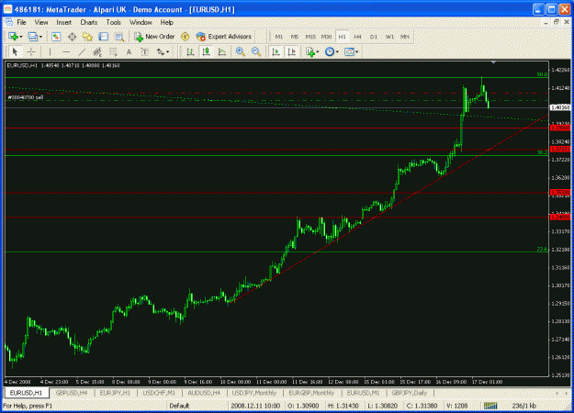Switch to the USDJPY,Monthly chart tab
The image size is (574, 413).
click(x=254, y=393)
